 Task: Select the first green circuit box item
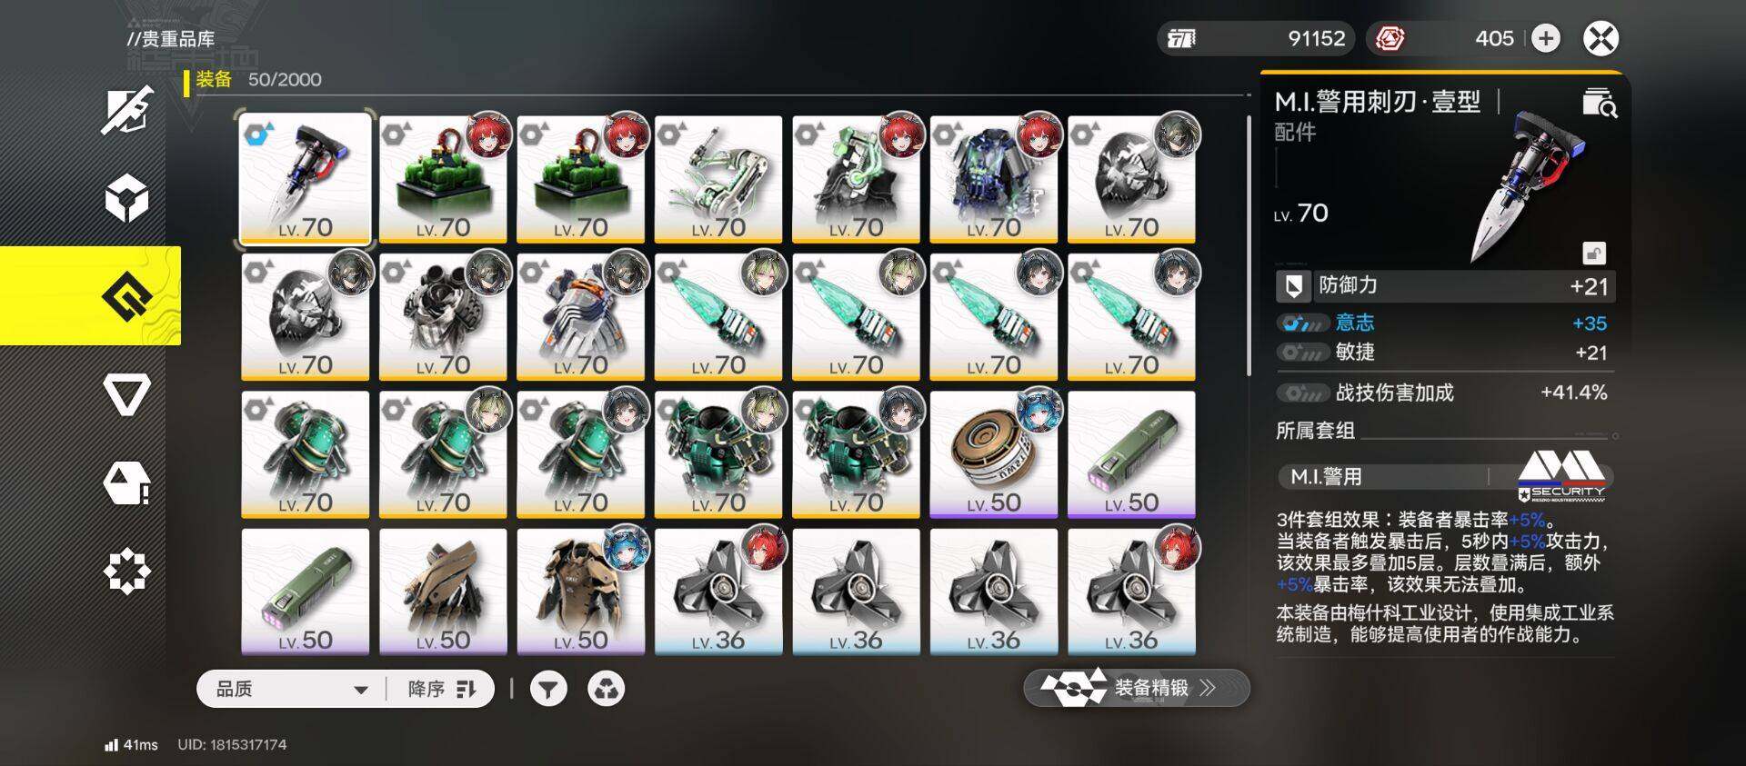pyautogui.click(x=443, y=179)
